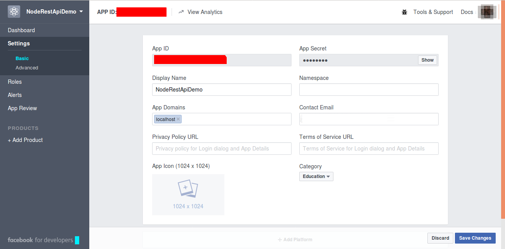Click the bug icon beside Tools & Support
Viewport: 505px width, 249px height.
(404, 12)
